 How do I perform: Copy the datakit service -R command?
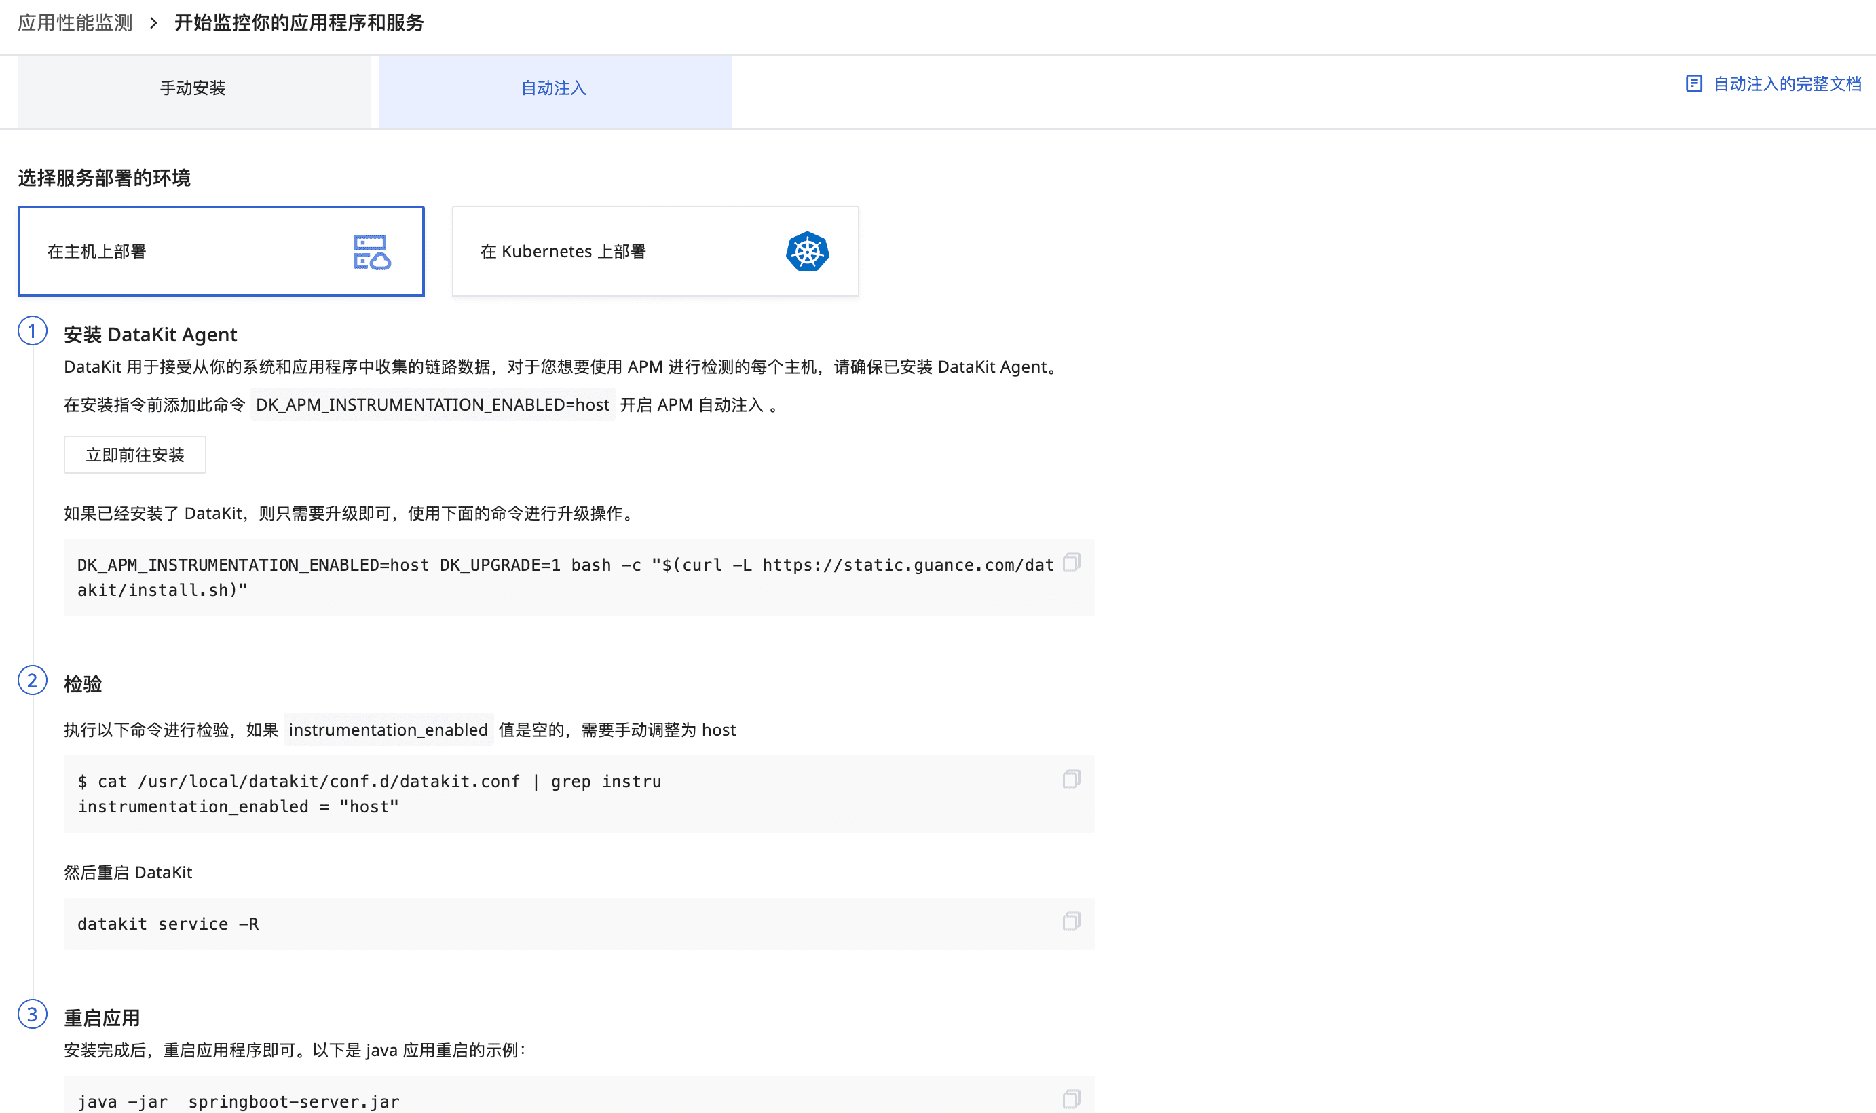(x=1071, y=922)
